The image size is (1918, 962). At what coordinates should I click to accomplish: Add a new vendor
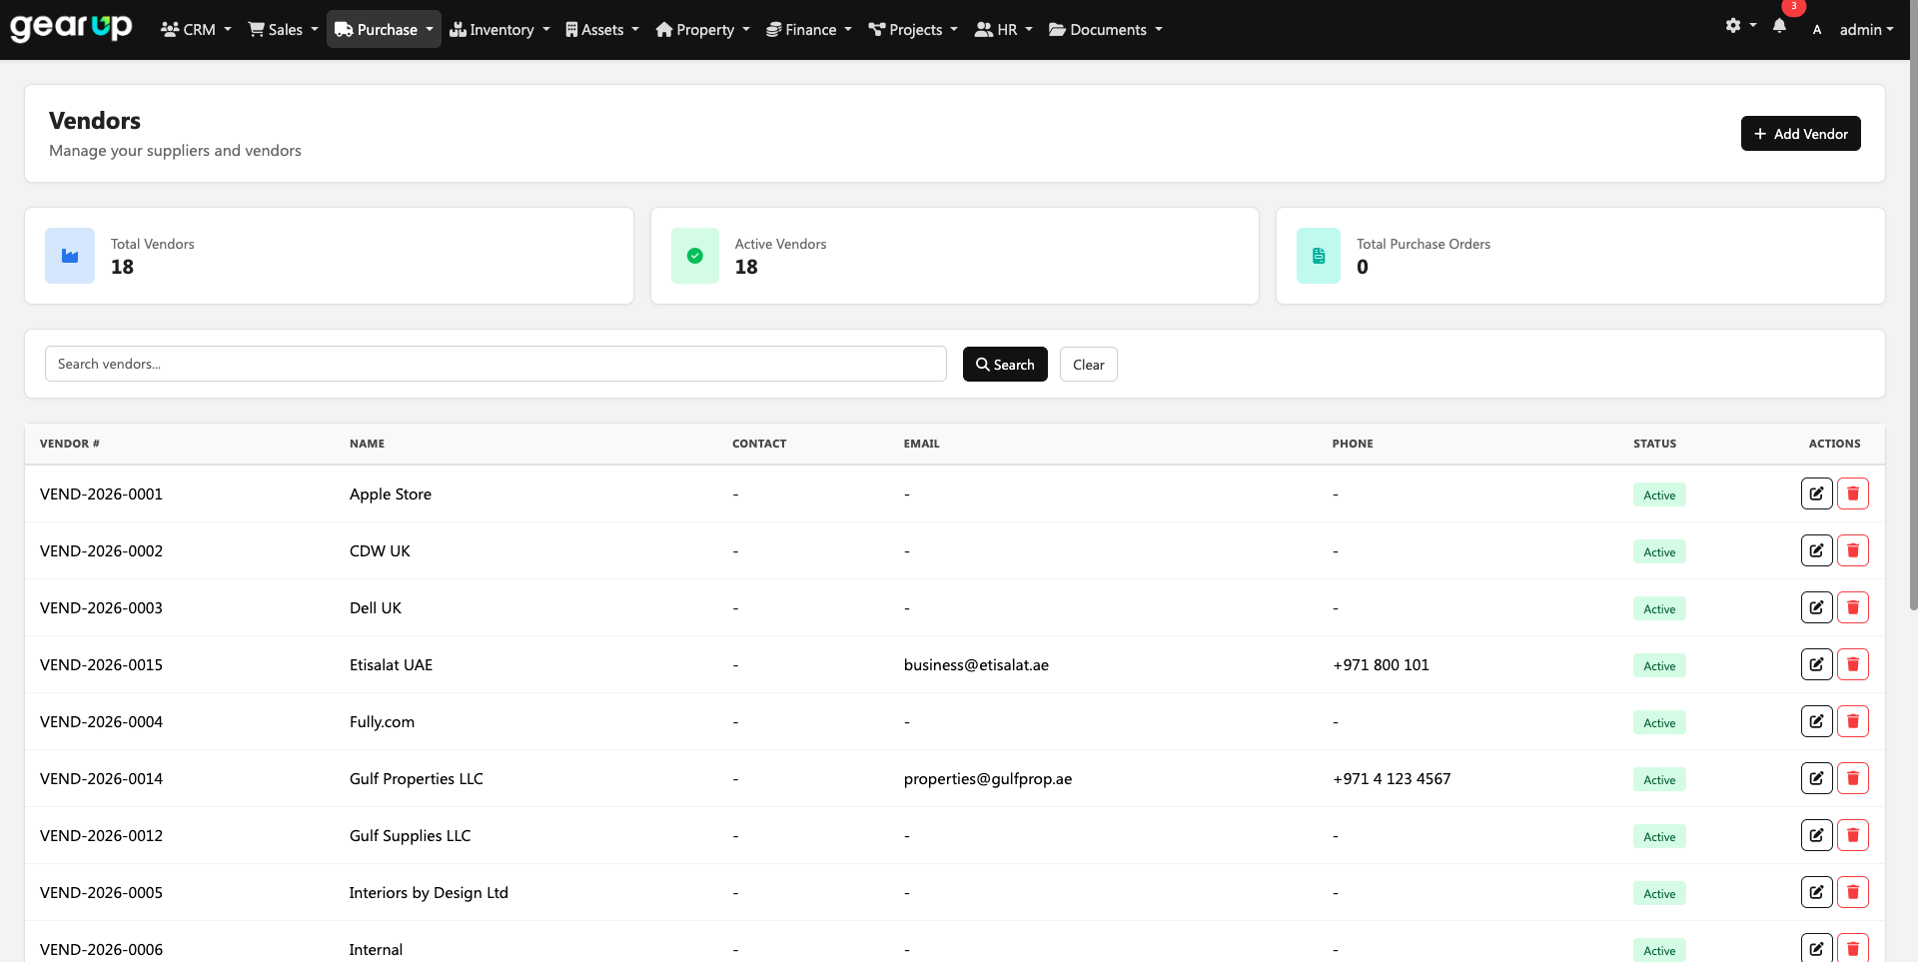point(1800,134)
